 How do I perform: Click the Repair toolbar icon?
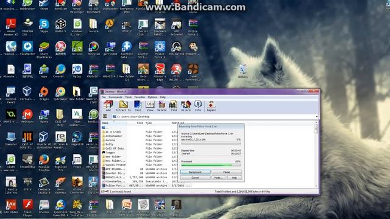tap(211, 106)
